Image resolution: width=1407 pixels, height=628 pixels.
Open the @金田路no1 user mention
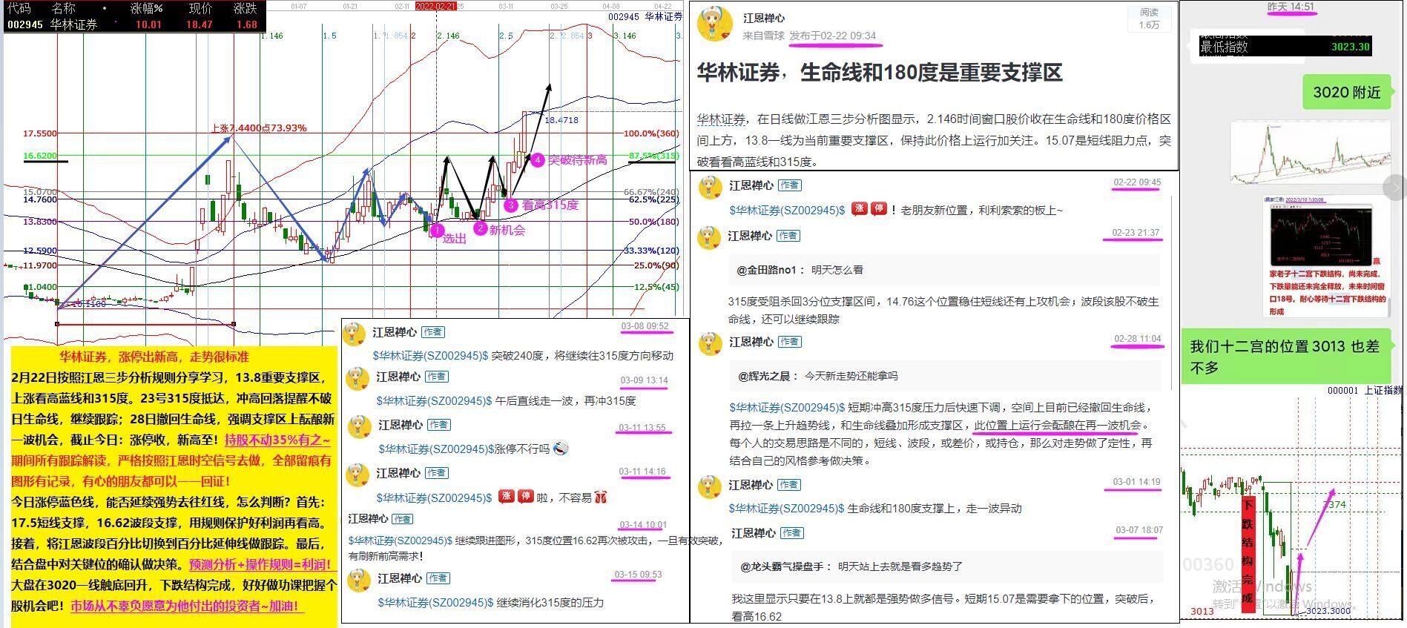(x=767, y=270)
